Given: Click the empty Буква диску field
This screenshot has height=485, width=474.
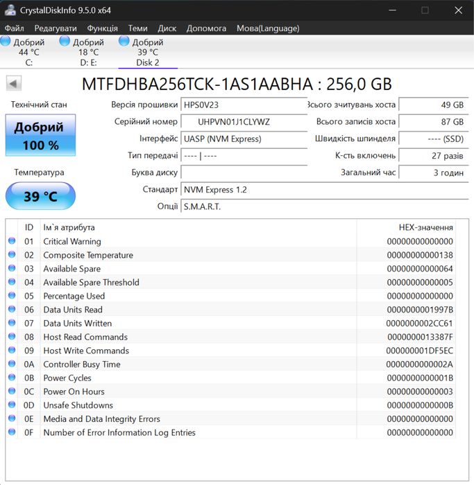Looking at the screenshot, I should point(244,173).
